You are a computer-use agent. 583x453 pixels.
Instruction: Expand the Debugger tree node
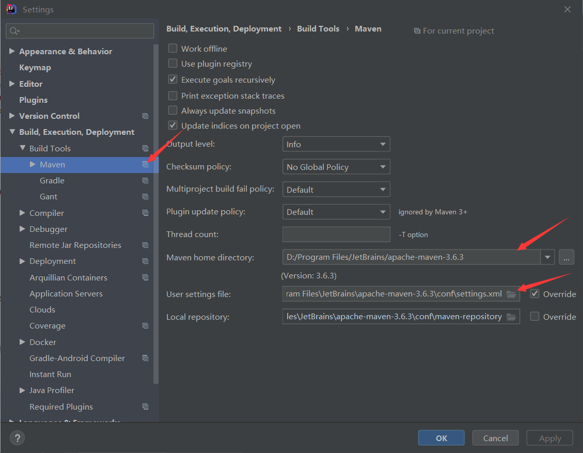point(22,229)
